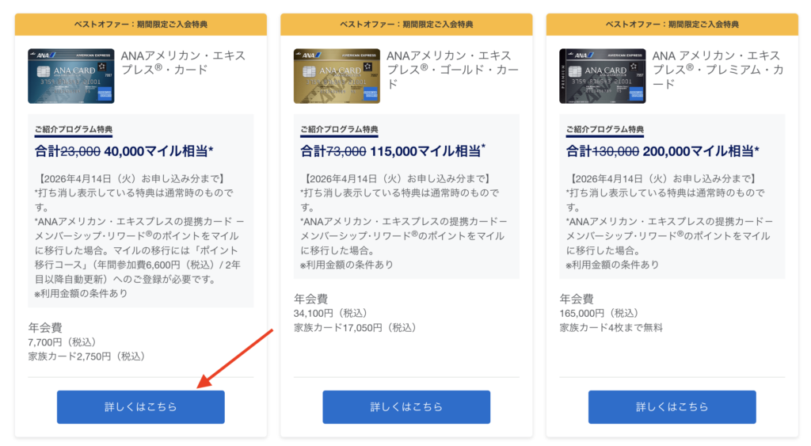
Task: Click the black ANA Premium card image
Action: coord(603,76)
